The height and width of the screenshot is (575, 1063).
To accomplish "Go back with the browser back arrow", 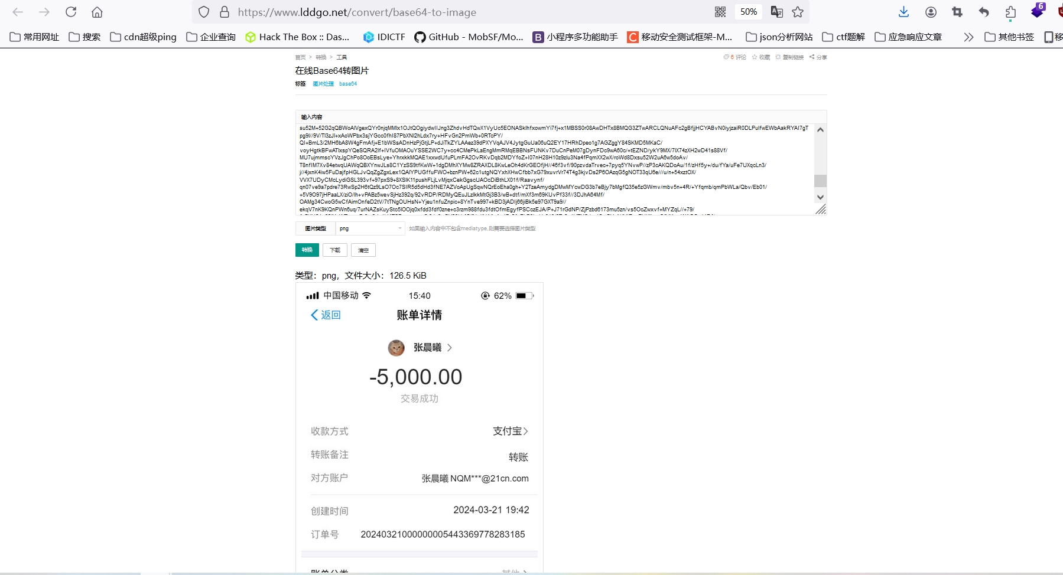I will (18, 12).
